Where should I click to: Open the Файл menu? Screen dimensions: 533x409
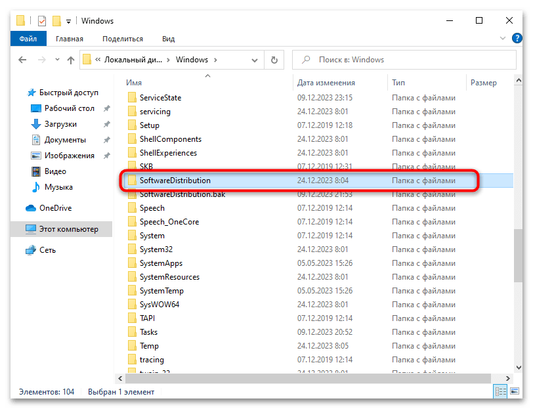click(28, 38)
